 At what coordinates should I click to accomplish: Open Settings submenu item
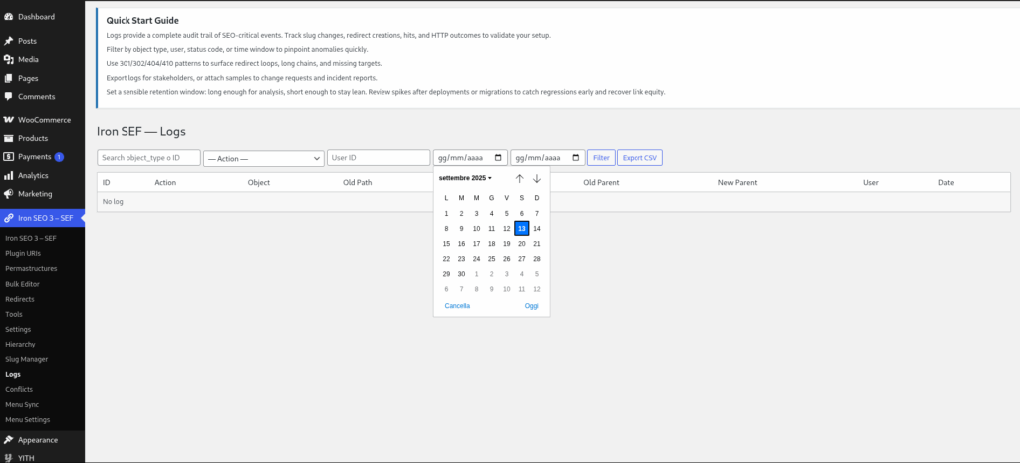18,329
